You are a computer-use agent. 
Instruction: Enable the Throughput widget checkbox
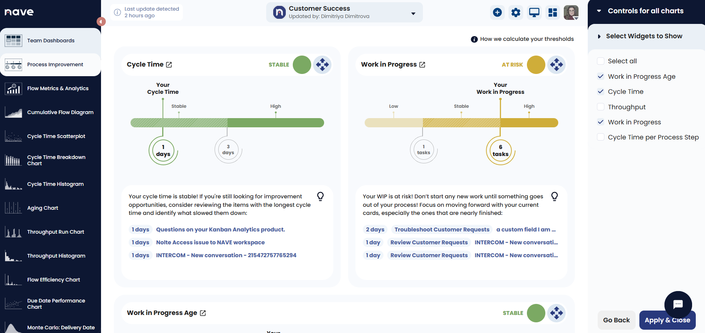601,107
